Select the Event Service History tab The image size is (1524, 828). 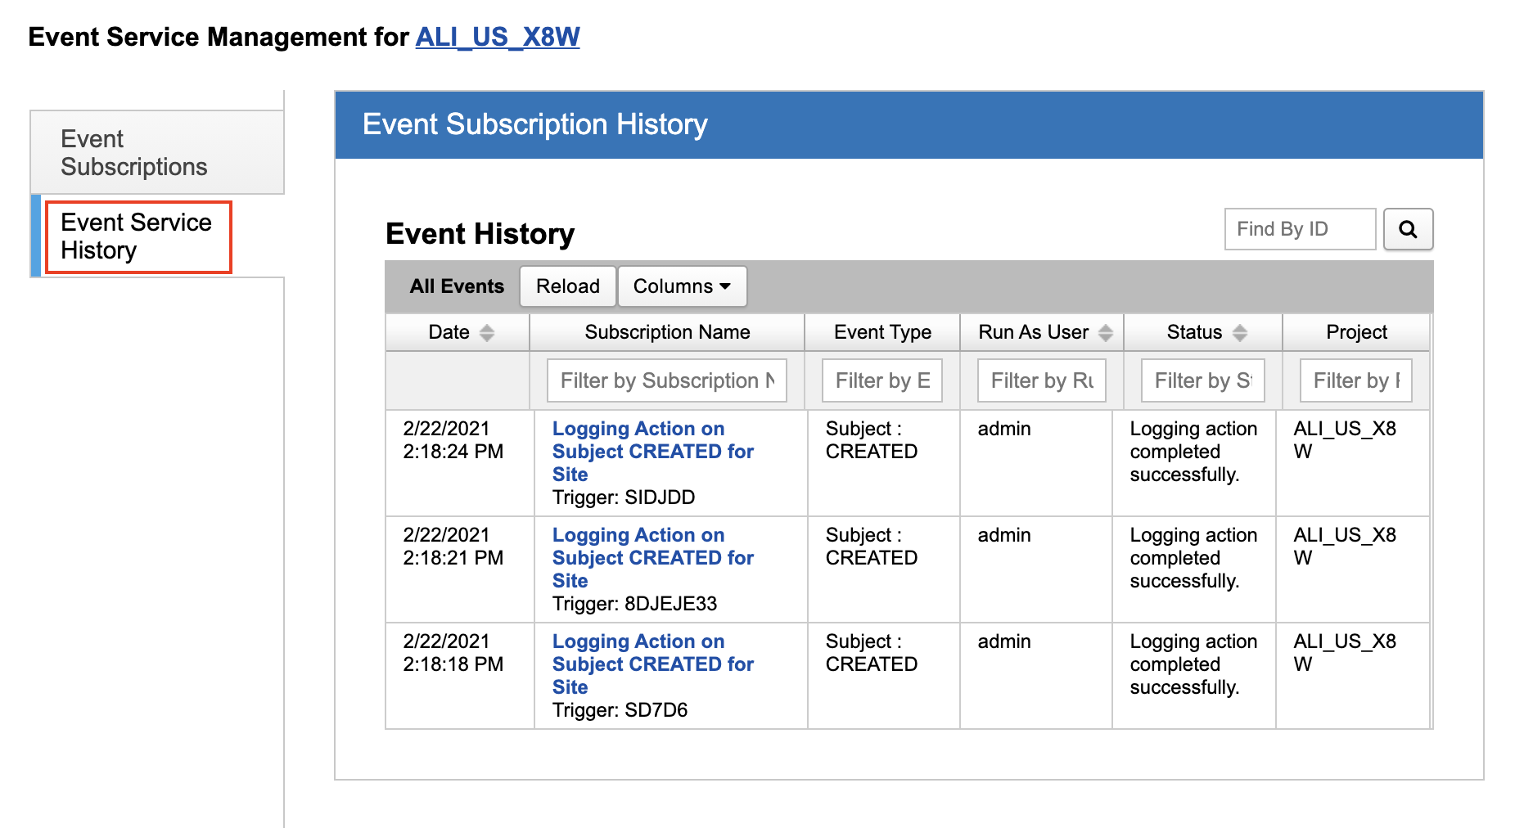[x=137, y=236]
